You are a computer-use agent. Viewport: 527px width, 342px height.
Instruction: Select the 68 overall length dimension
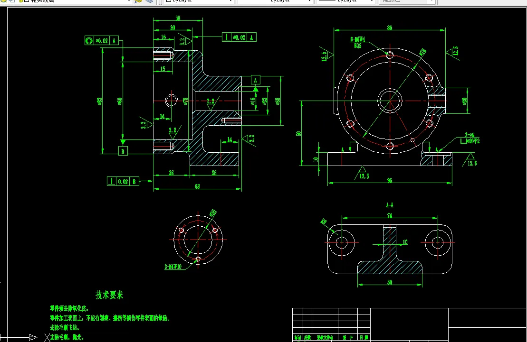click(197, 186)
